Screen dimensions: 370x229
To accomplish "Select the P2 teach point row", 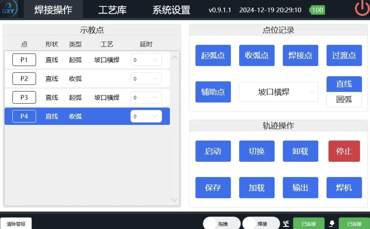I will point(87,79).
